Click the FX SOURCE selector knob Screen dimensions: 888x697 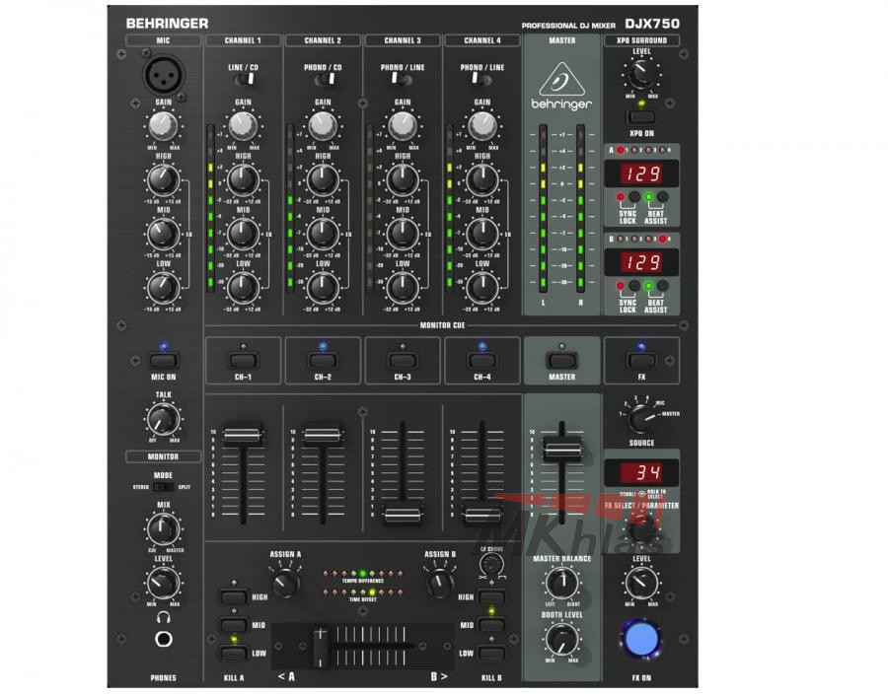[641, 419]
